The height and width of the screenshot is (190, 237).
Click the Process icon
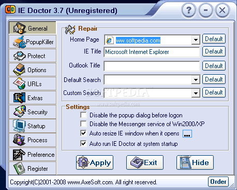pos(19,140)
